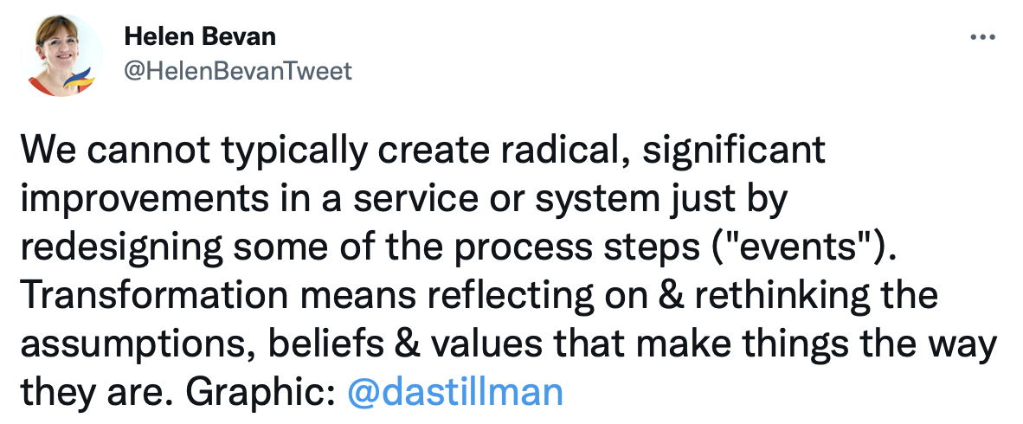Image resolution: width=1023 pixels, height=424 pixels.
Task: Open the @dastillman mention link
Action: tap(455, 392)
